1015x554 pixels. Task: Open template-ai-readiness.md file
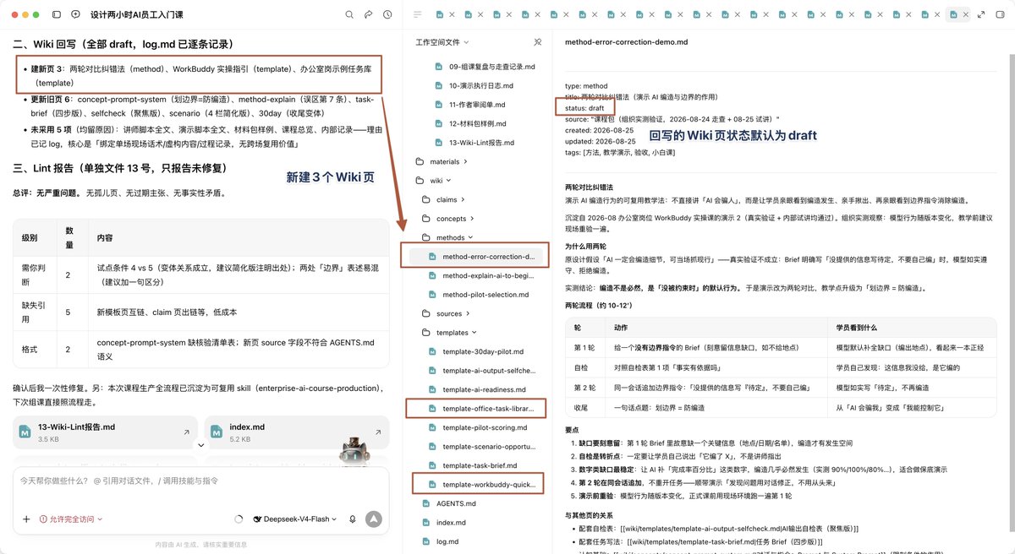[x=477, y=389]
